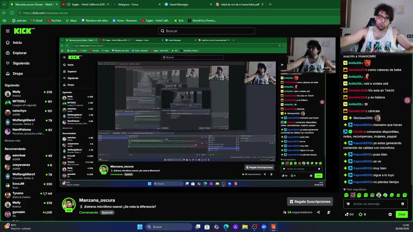
Task: Open the Gmail bookmark
Action: (x=36, y=21)
